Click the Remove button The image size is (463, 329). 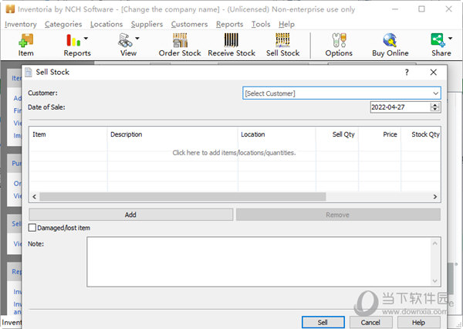338,215
